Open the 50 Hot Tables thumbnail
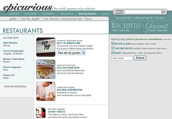 41,113
